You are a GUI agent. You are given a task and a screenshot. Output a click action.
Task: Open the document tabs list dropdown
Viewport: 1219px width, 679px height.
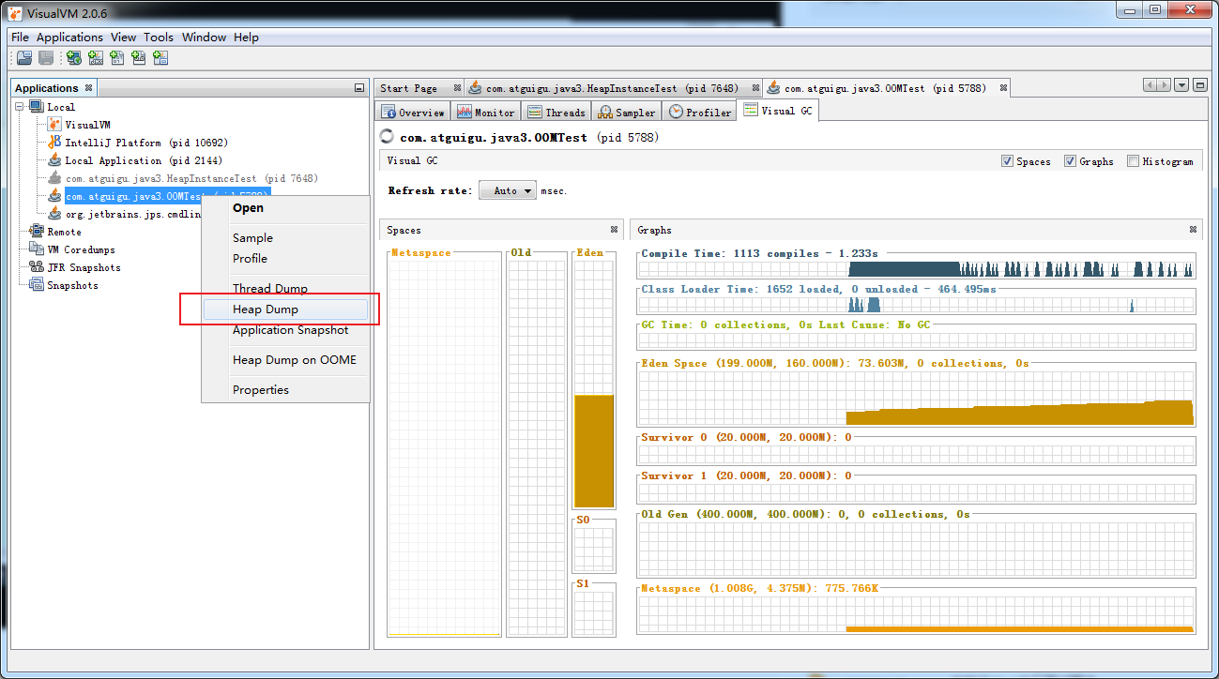click(x=1181, y=85)
